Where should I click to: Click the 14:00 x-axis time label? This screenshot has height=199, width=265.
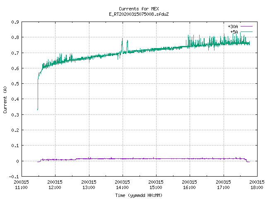tap(122, 187)
